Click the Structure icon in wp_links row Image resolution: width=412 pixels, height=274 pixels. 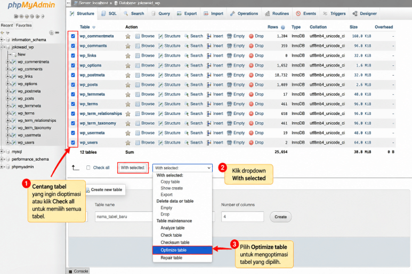pyautogui.click(x=160, y=55)
